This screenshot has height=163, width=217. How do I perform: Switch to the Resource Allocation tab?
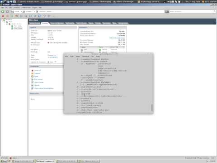tap(57, 23)
